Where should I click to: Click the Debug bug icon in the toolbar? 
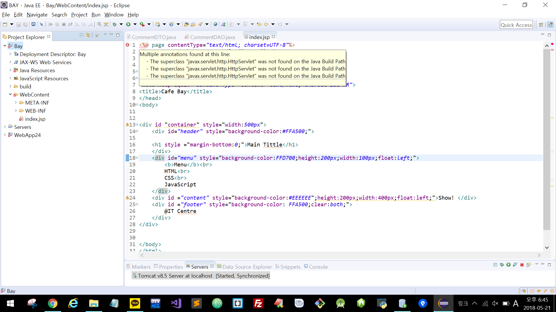click(x=115, y=24)
